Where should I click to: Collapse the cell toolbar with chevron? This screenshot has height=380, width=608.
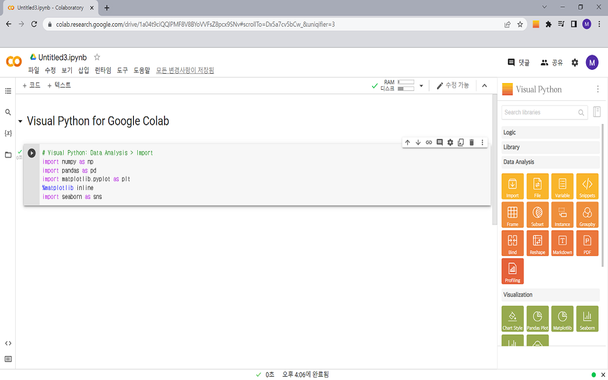[484, 85]
